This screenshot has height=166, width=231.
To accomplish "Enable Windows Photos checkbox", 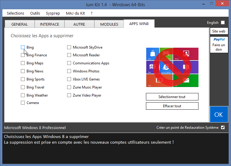I will coord(69,71).
